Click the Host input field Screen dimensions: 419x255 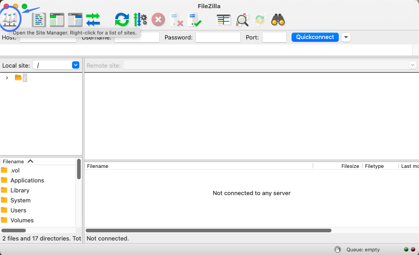pyautogui.click(x=48, y=37)
